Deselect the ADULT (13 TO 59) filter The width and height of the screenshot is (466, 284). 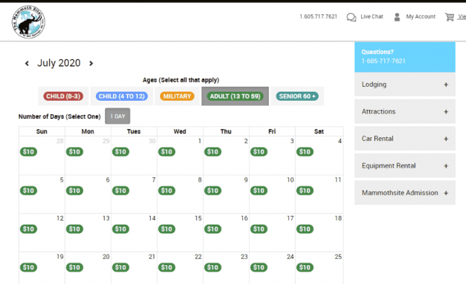(235, 96)
